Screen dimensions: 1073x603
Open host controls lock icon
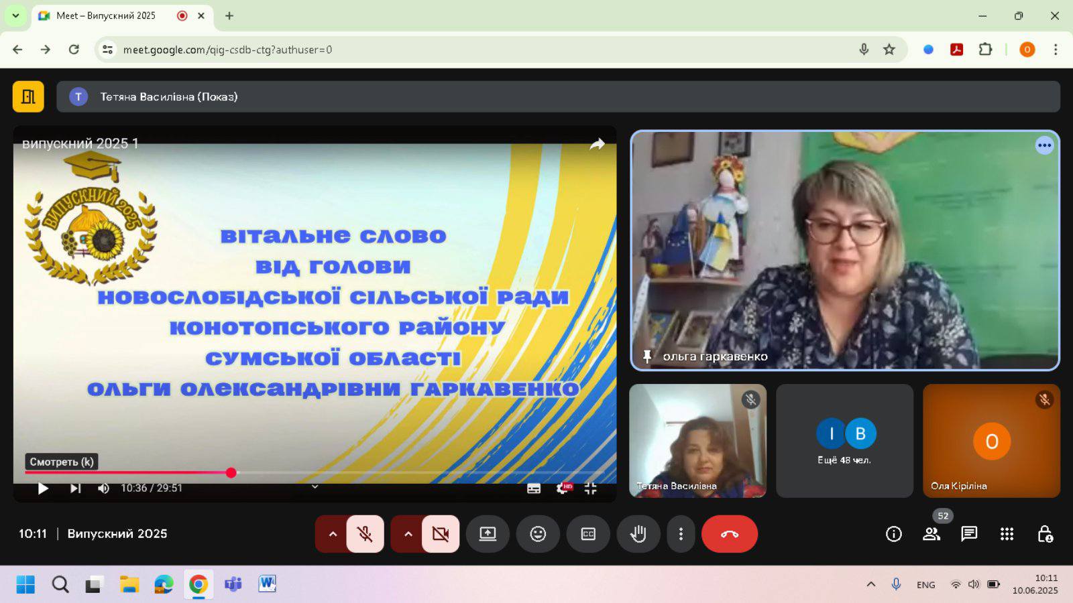pyautogui.click(x=1044, y=534)
